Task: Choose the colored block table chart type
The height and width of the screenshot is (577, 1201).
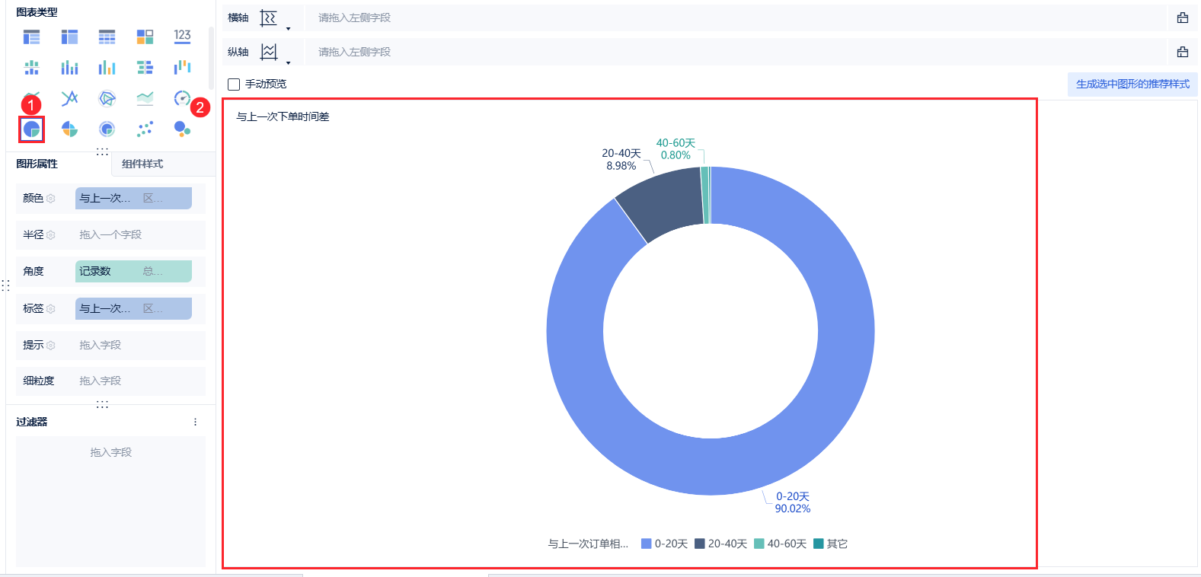Action: click(x=145, y=37)
